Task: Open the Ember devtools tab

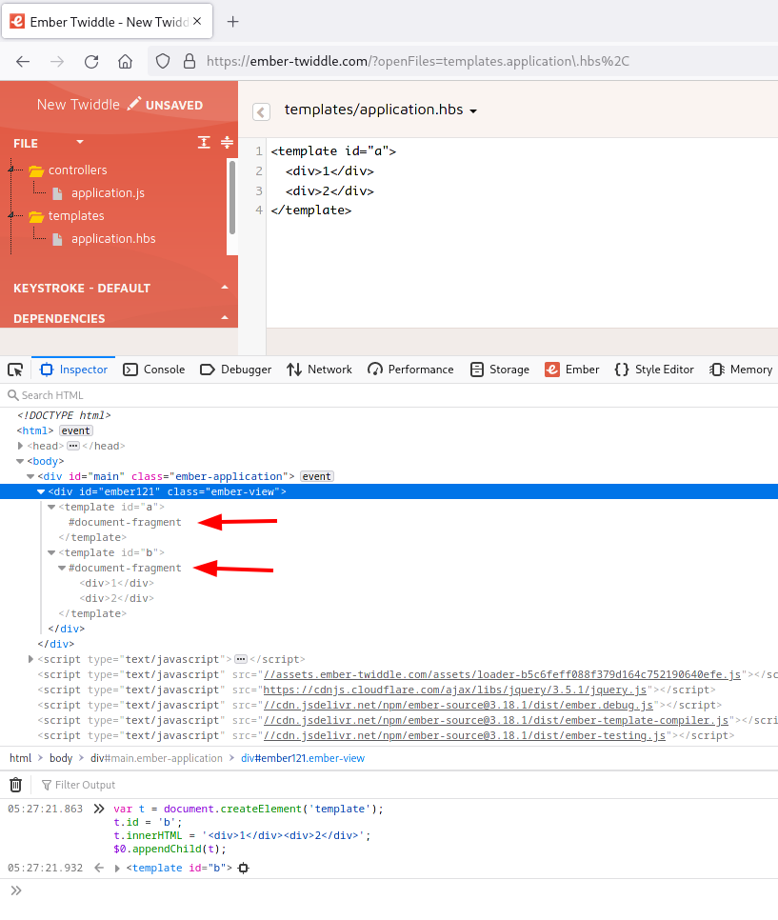Action: tap(572, 370)
